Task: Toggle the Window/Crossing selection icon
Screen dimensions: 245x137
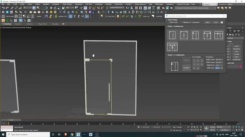Action: tap(46, 8)
